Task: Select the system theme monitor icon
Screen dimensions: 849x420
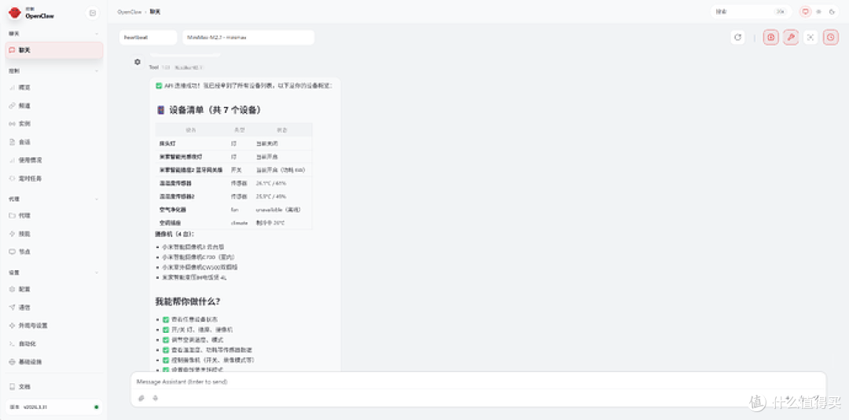Action: (x=806, y=11)
